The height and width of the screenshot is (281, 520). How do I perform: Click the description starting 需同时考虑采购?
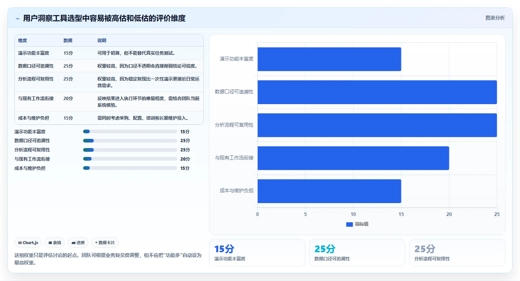coord(144,118)
